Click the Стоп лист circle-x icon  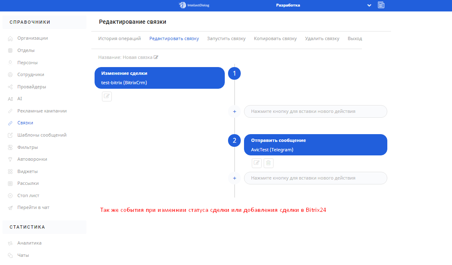coord(10,195)
